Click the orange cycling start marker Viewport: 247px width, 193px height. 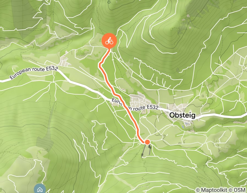tap(109, 41)
